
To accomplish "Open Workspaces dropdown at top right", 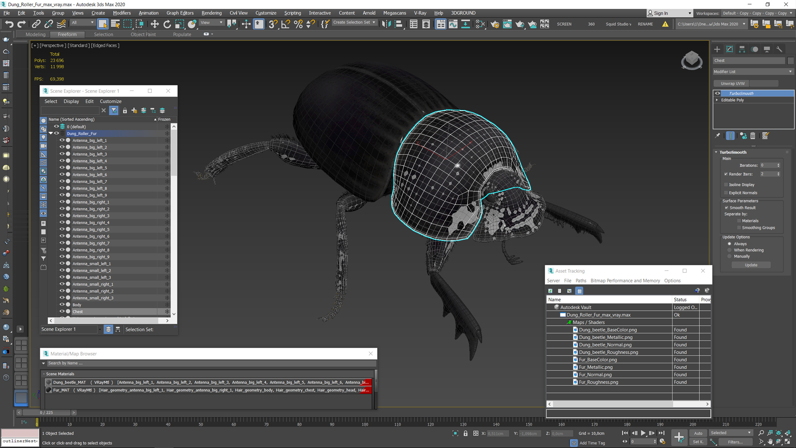I will (x=757, y=13).
